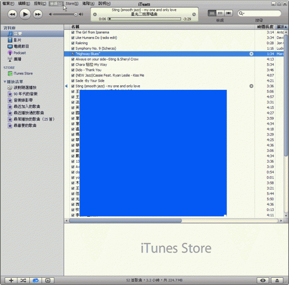Screen dimensions: 289x285
Task: Open the search magnifier dropdown
Action: pyautogui.click(x=242, y=13)
